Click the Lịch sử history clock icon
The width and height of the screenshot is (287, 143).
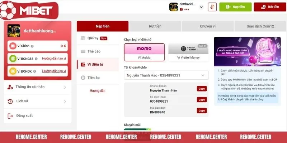[10, 102]
